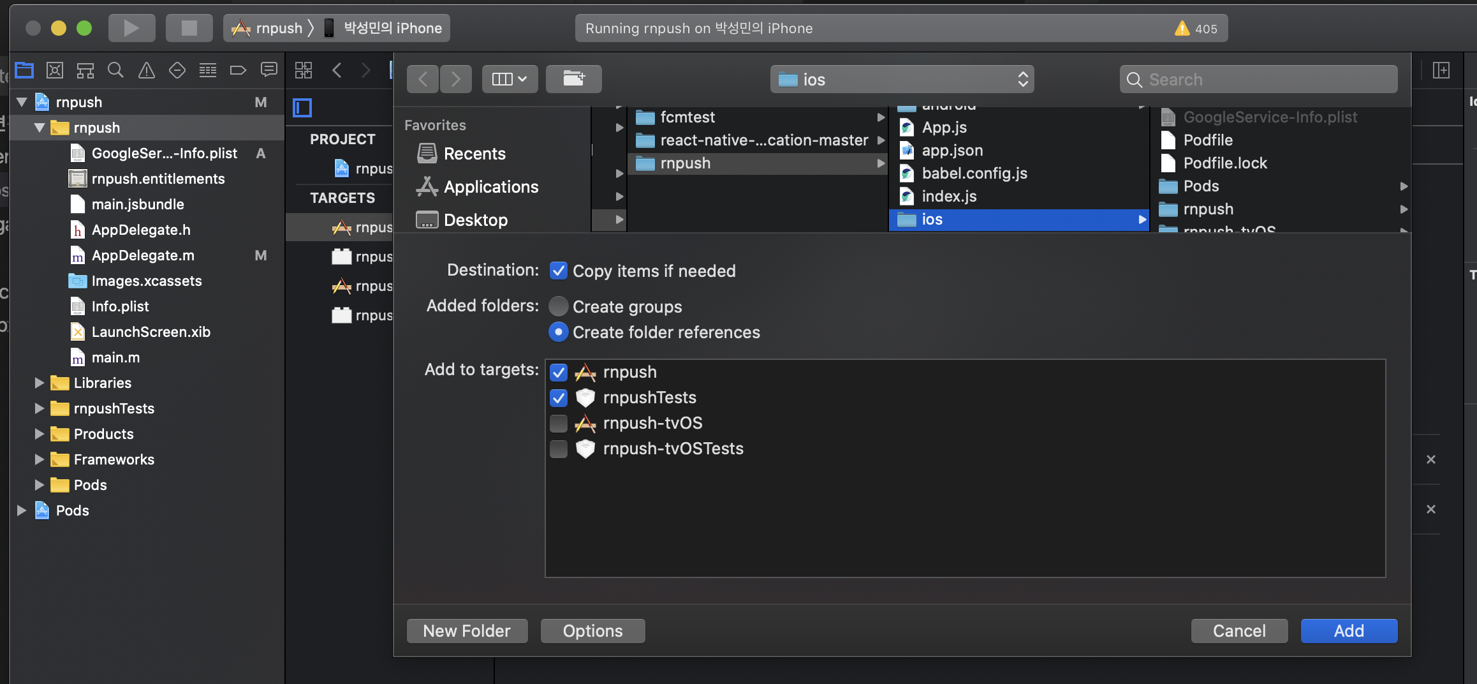Select Create groups radio option
The image size is (1477, 684).
[559, 306]
